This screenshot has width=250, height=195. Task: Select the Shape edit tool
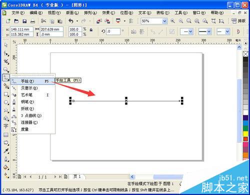[x=6, y=53]
